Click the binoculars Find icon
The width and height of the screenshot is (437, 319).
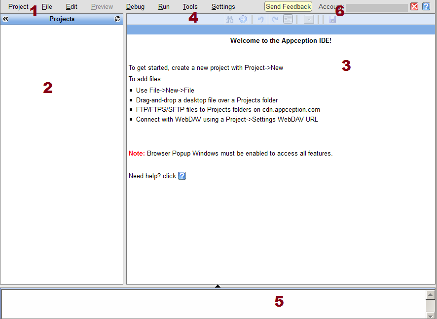pos(229,19)
